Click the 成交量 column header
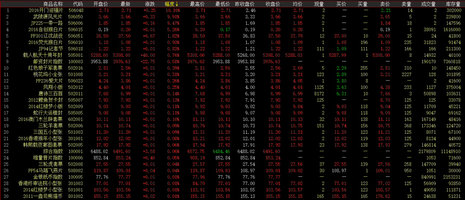Screen dimensions: 465x200 click(428, 4)
